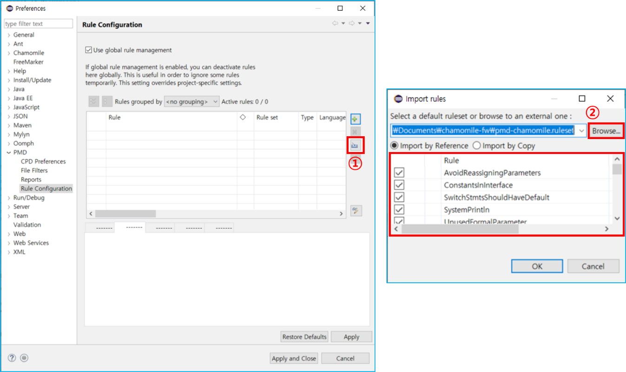Uncheck the SystemPrintln rule checkbox

pyautogui.click(x=399, y=210)
